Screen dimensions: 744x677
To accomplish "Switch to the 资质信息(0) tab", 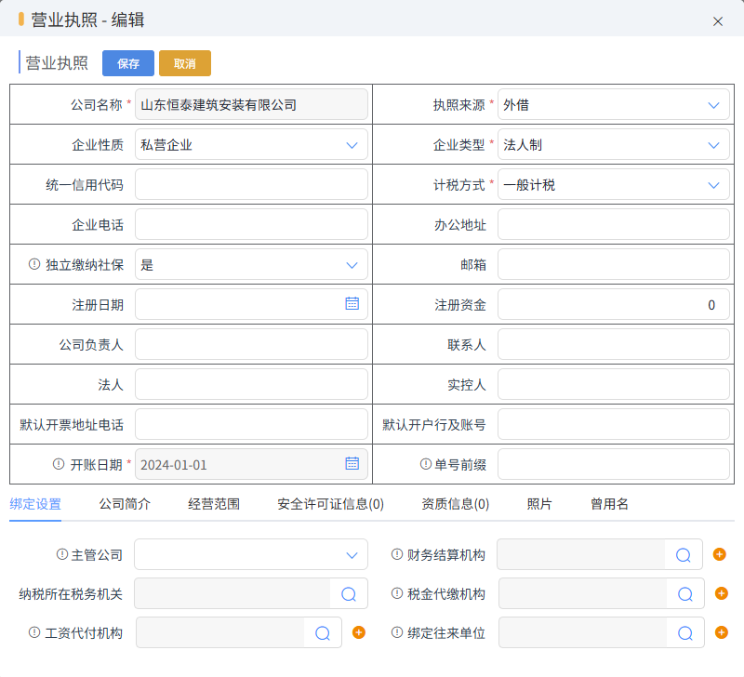I will 456,504.
